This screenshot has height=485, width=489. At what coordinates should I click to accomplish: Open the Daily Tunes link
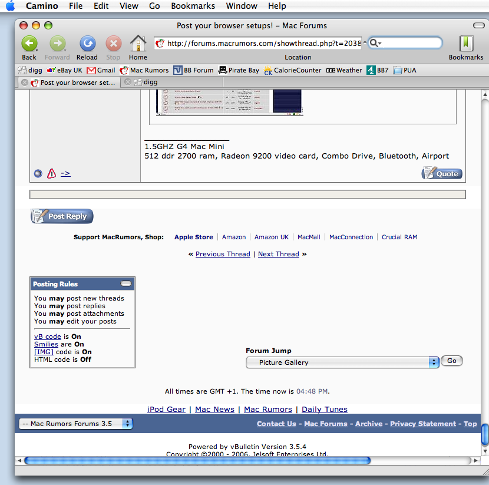[x=325, y=409]
